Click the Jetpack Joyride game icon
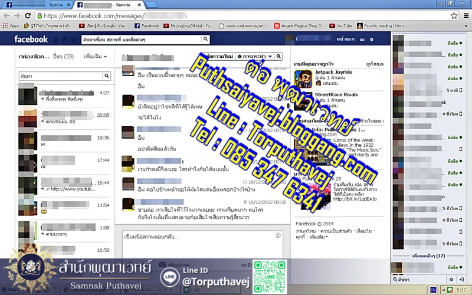Viewport: 472px width, 295px height. coord(306,77)
